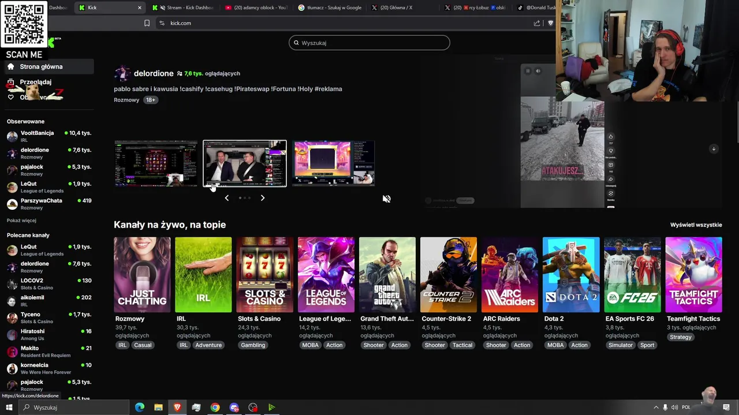Image resolution: width=739 pixels, height=415 pixels.
Task: Switch to the Główna / X tab
Action: (403, 7)
